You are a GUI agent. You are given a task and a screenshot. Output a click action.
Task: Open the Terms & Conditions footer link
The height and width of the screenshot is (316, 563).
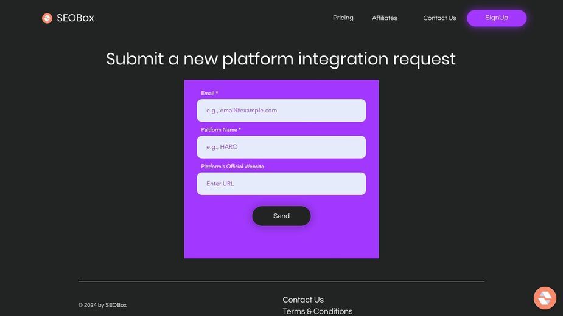coord(317,311)
